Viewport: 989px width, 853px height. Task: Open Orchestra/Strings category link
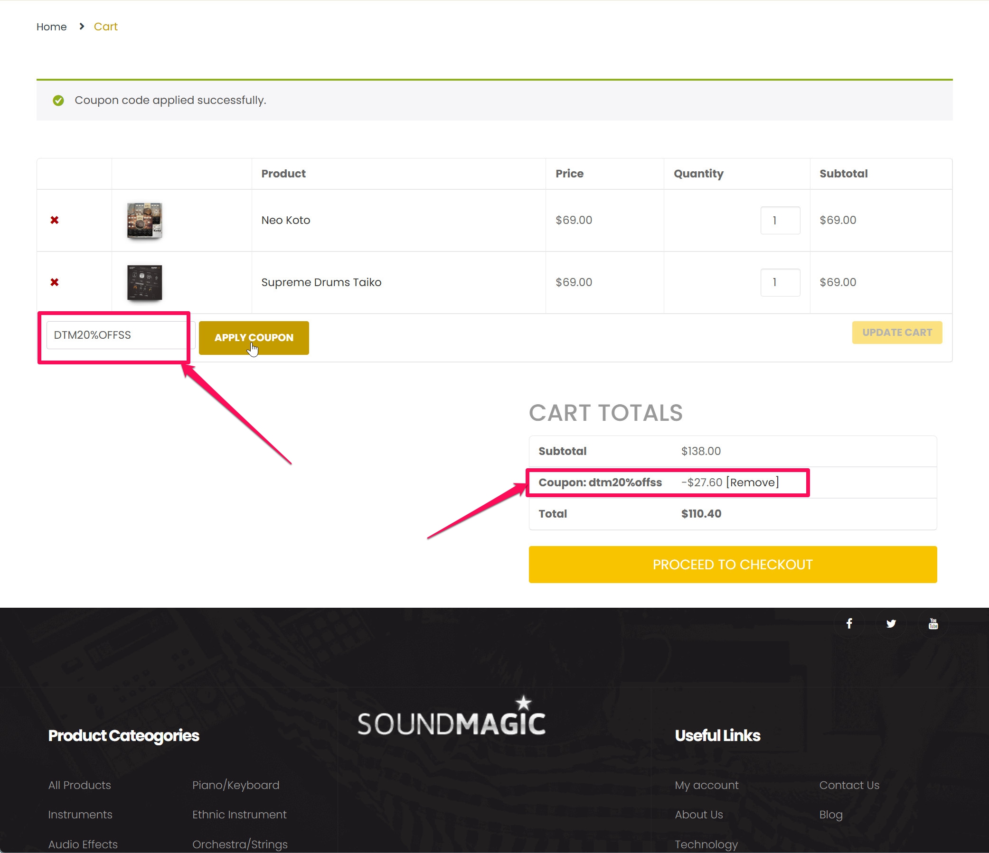[240, 844]
